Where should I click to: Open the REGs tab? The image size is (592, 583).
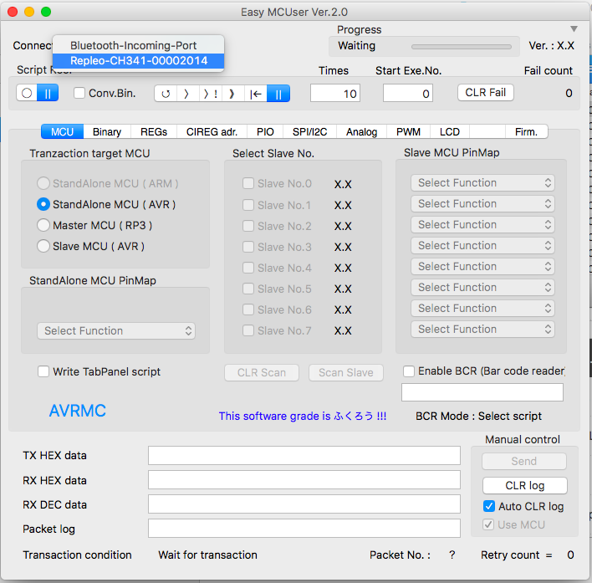tap(154, 132)
